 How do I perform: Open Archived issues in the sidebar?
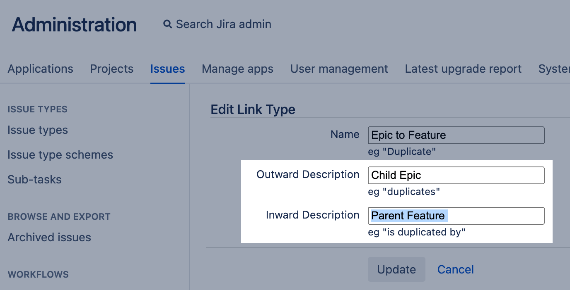(x=49, y=238)
